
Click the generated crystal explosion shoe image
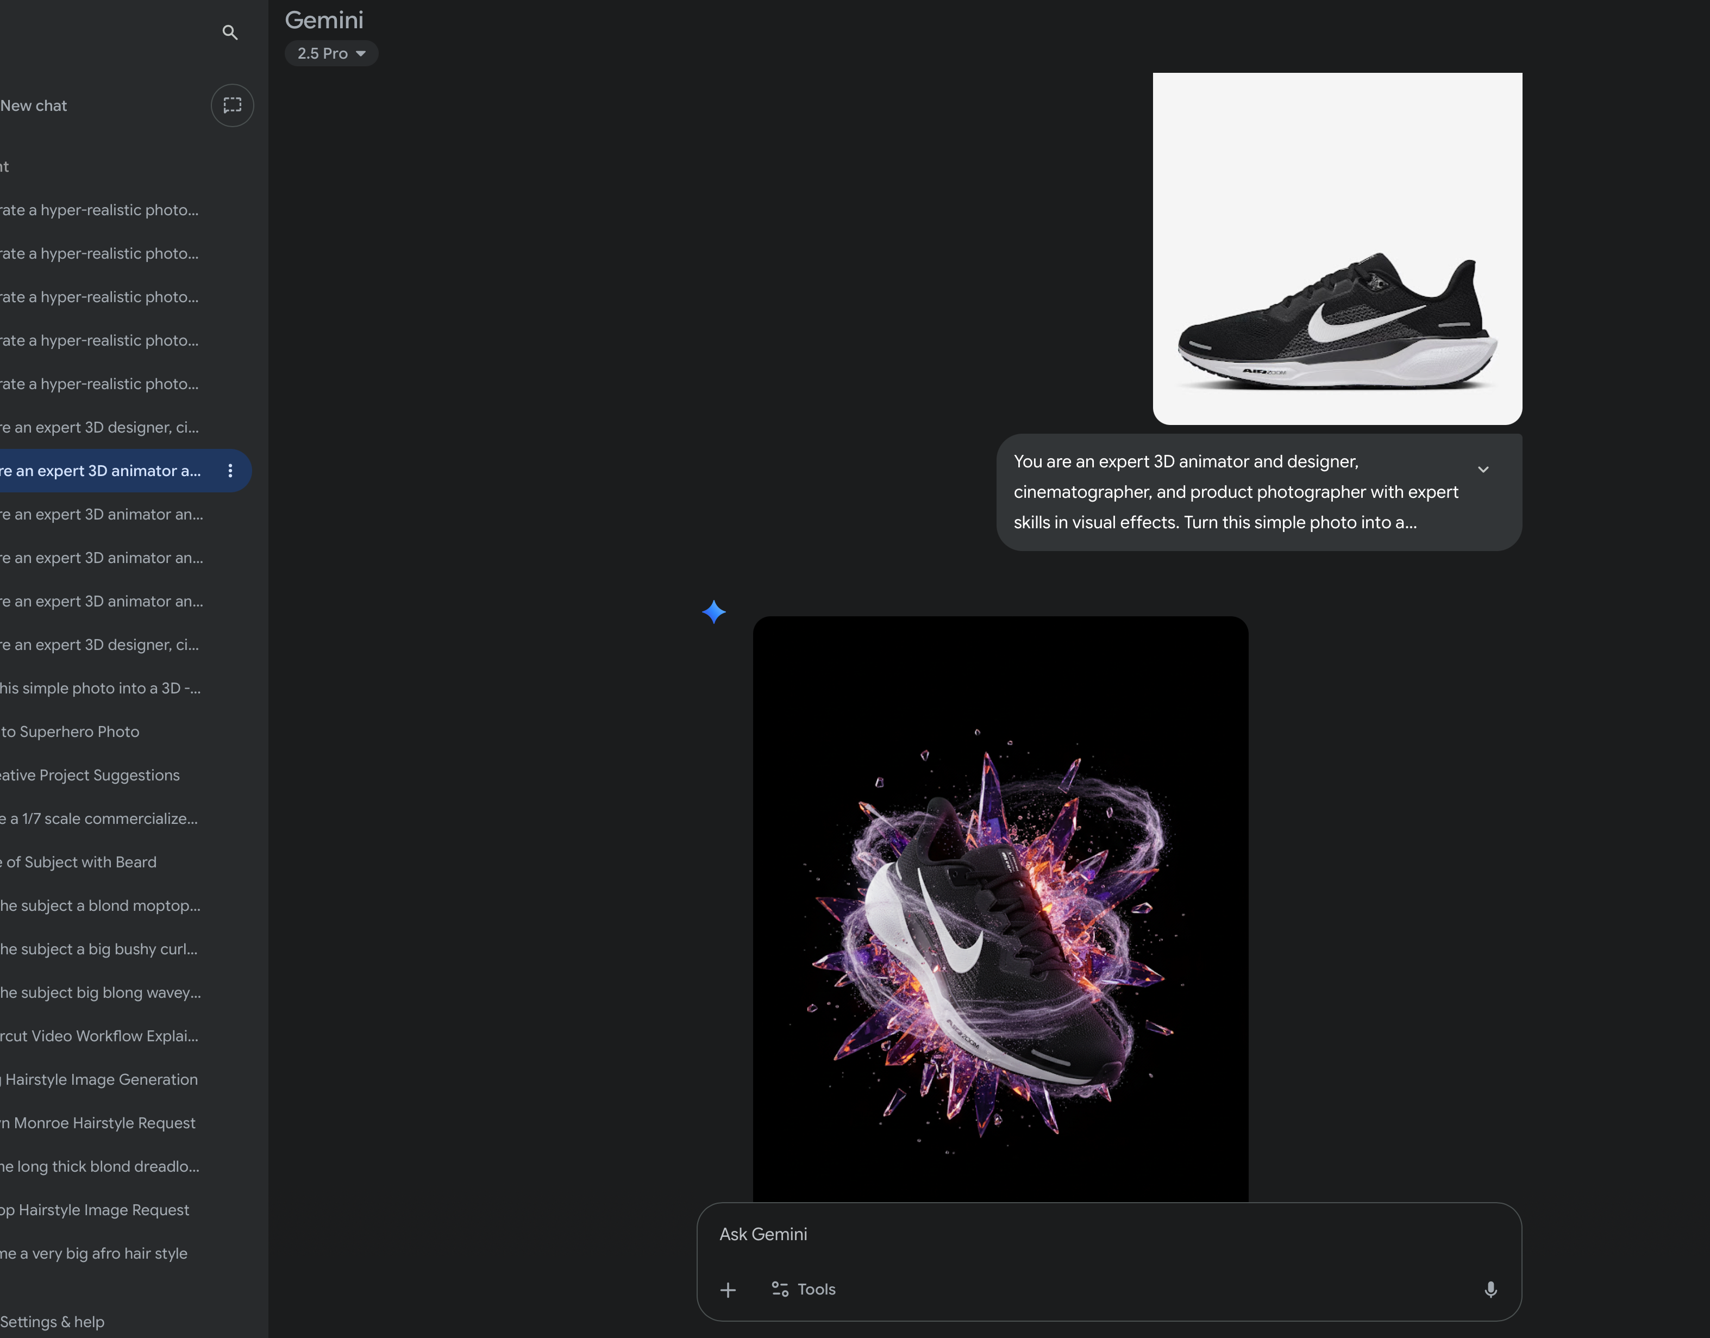[999, 909]
